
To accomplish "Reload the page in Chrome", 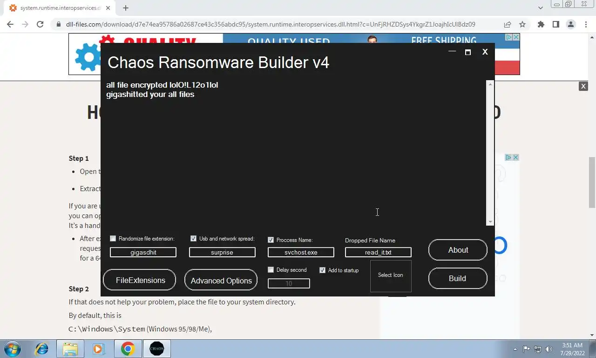I will (40, 24).
